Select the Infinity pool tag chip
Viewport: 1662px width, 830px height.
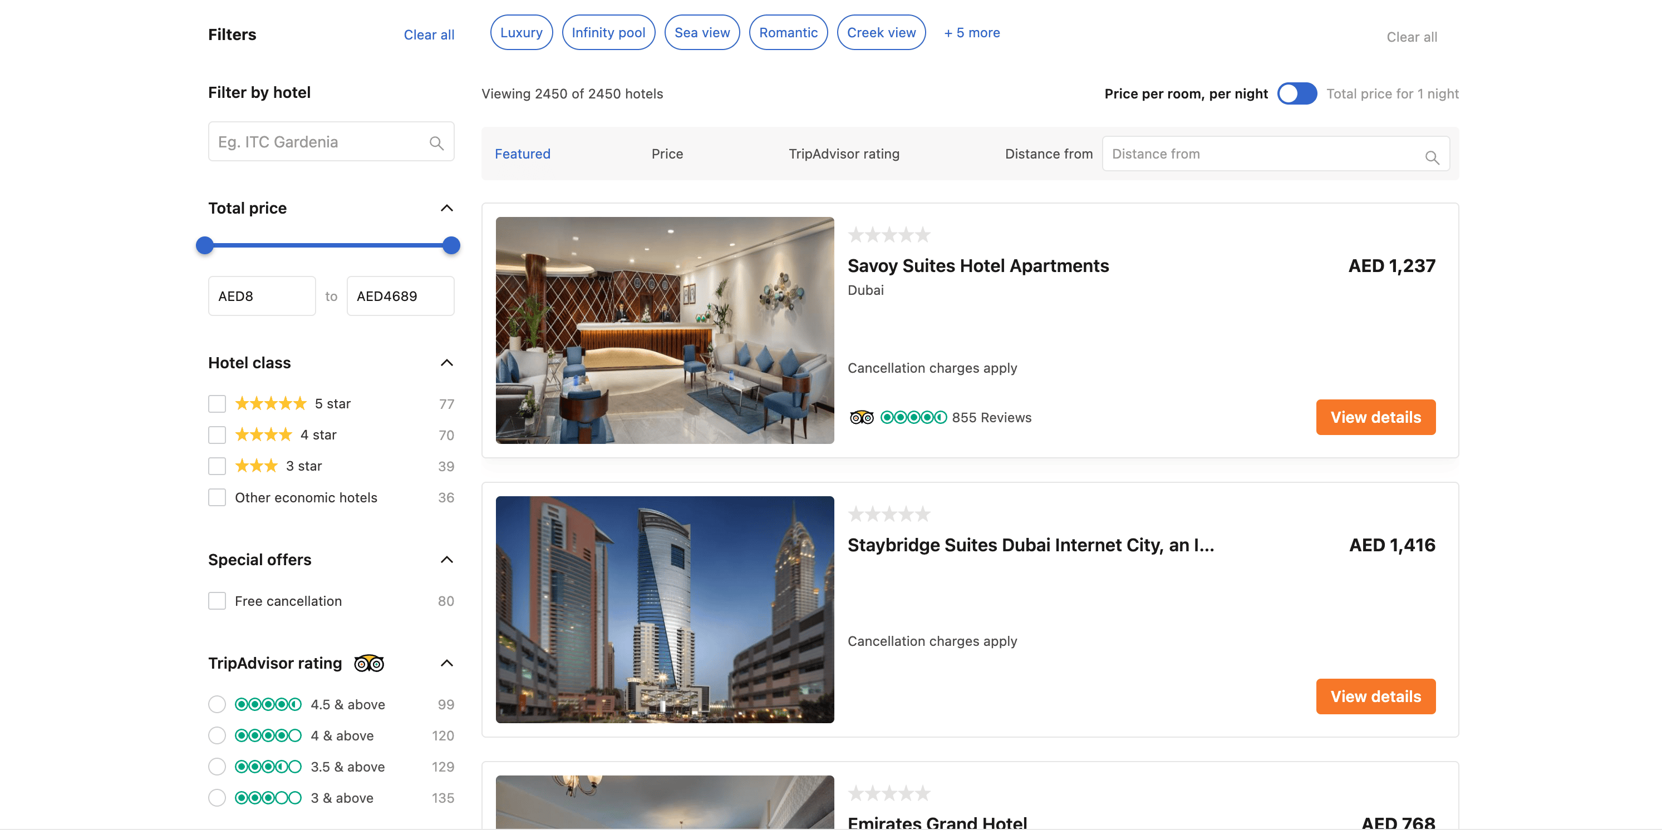coord(608,32)
